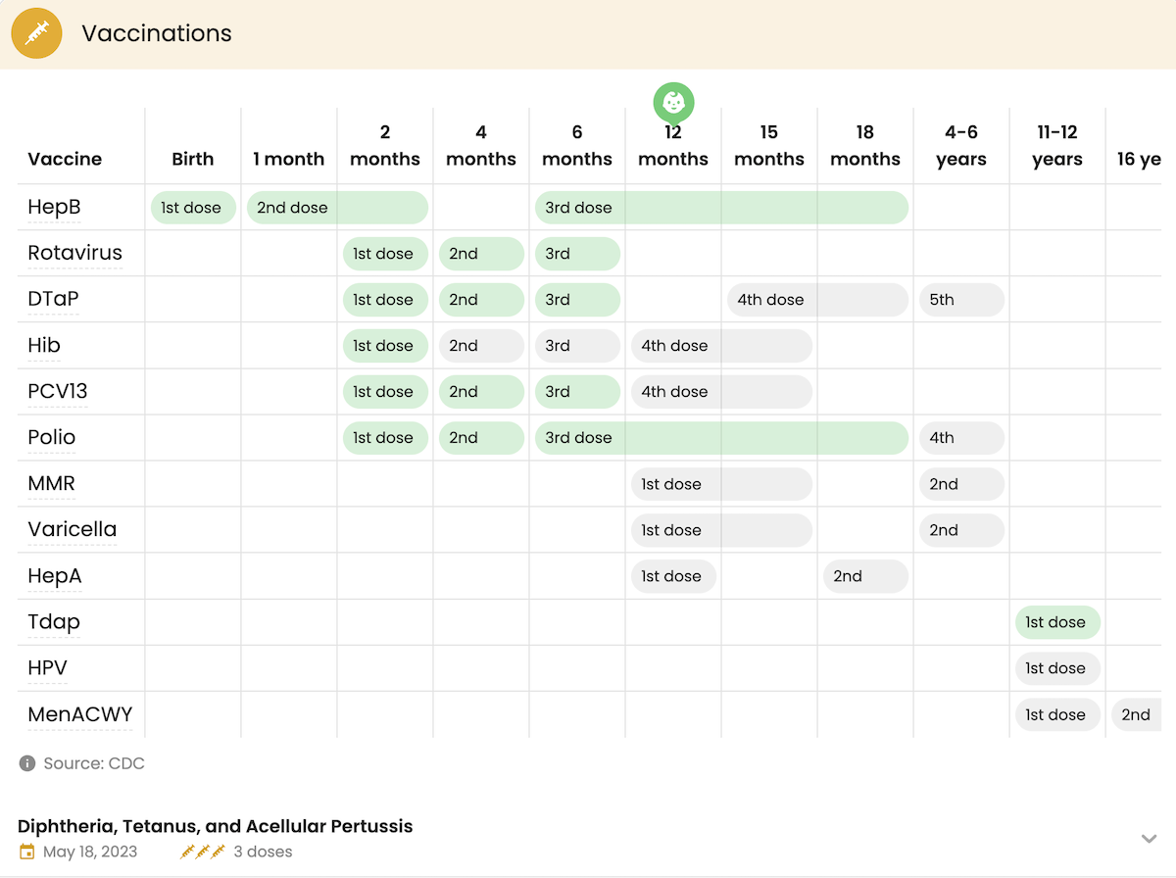Click the green baby face age marker
The image size is (1176, 878).
click(x=674, y=102)
